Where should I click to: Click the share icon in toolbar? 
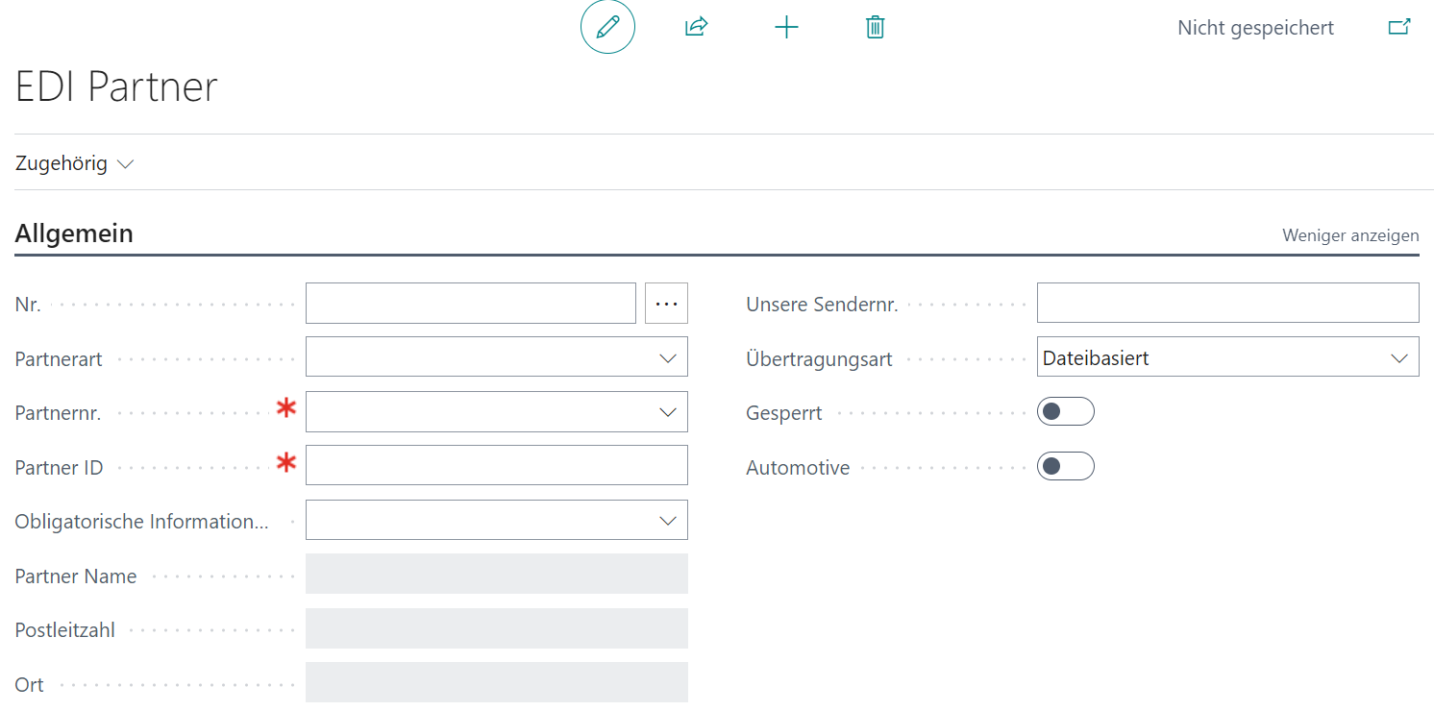[x=696, y=27]
